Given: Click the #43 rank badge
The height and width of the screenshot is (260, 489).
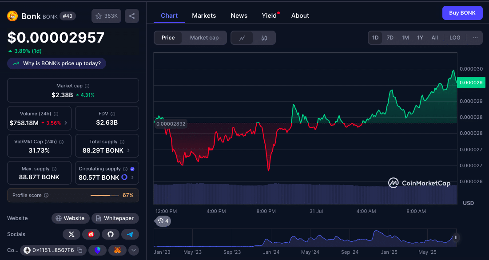Looking at the screenshot, I should pos(68,16).
